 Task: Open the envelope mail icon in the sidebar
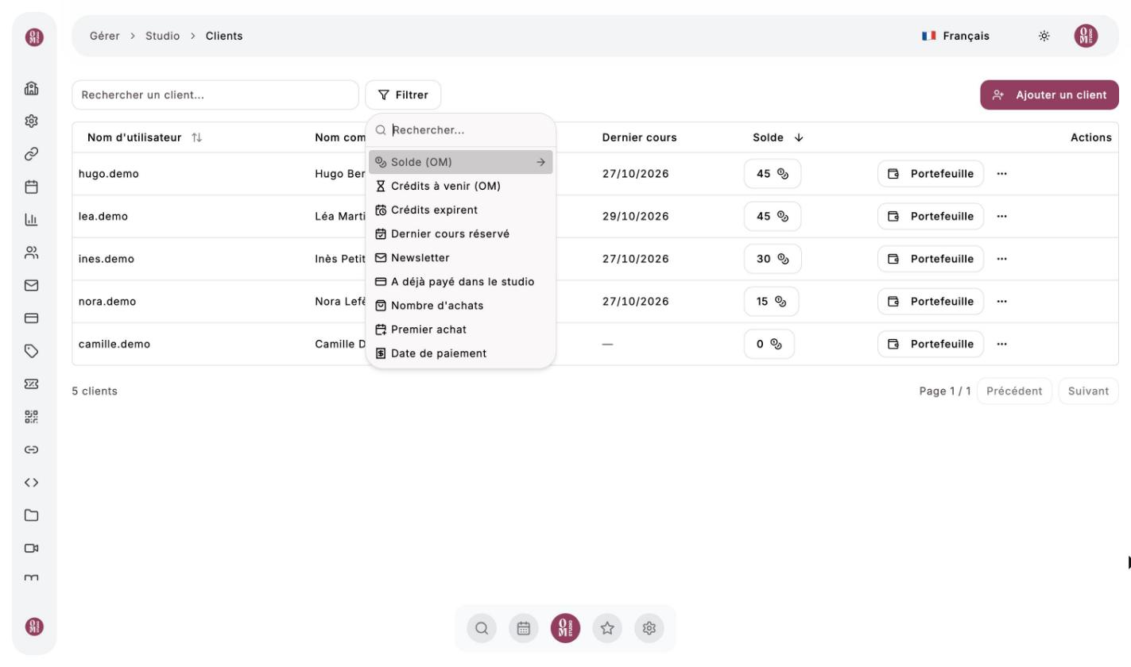[32, 285]
